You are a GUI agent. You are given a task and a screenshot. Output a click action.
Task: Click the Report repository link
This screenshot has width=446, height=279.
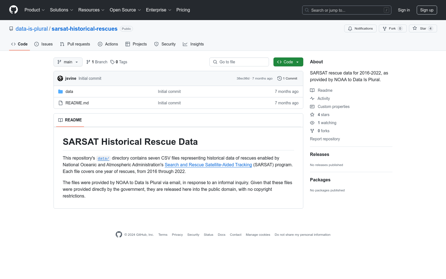pyautogui.click(x=325, y=139)
